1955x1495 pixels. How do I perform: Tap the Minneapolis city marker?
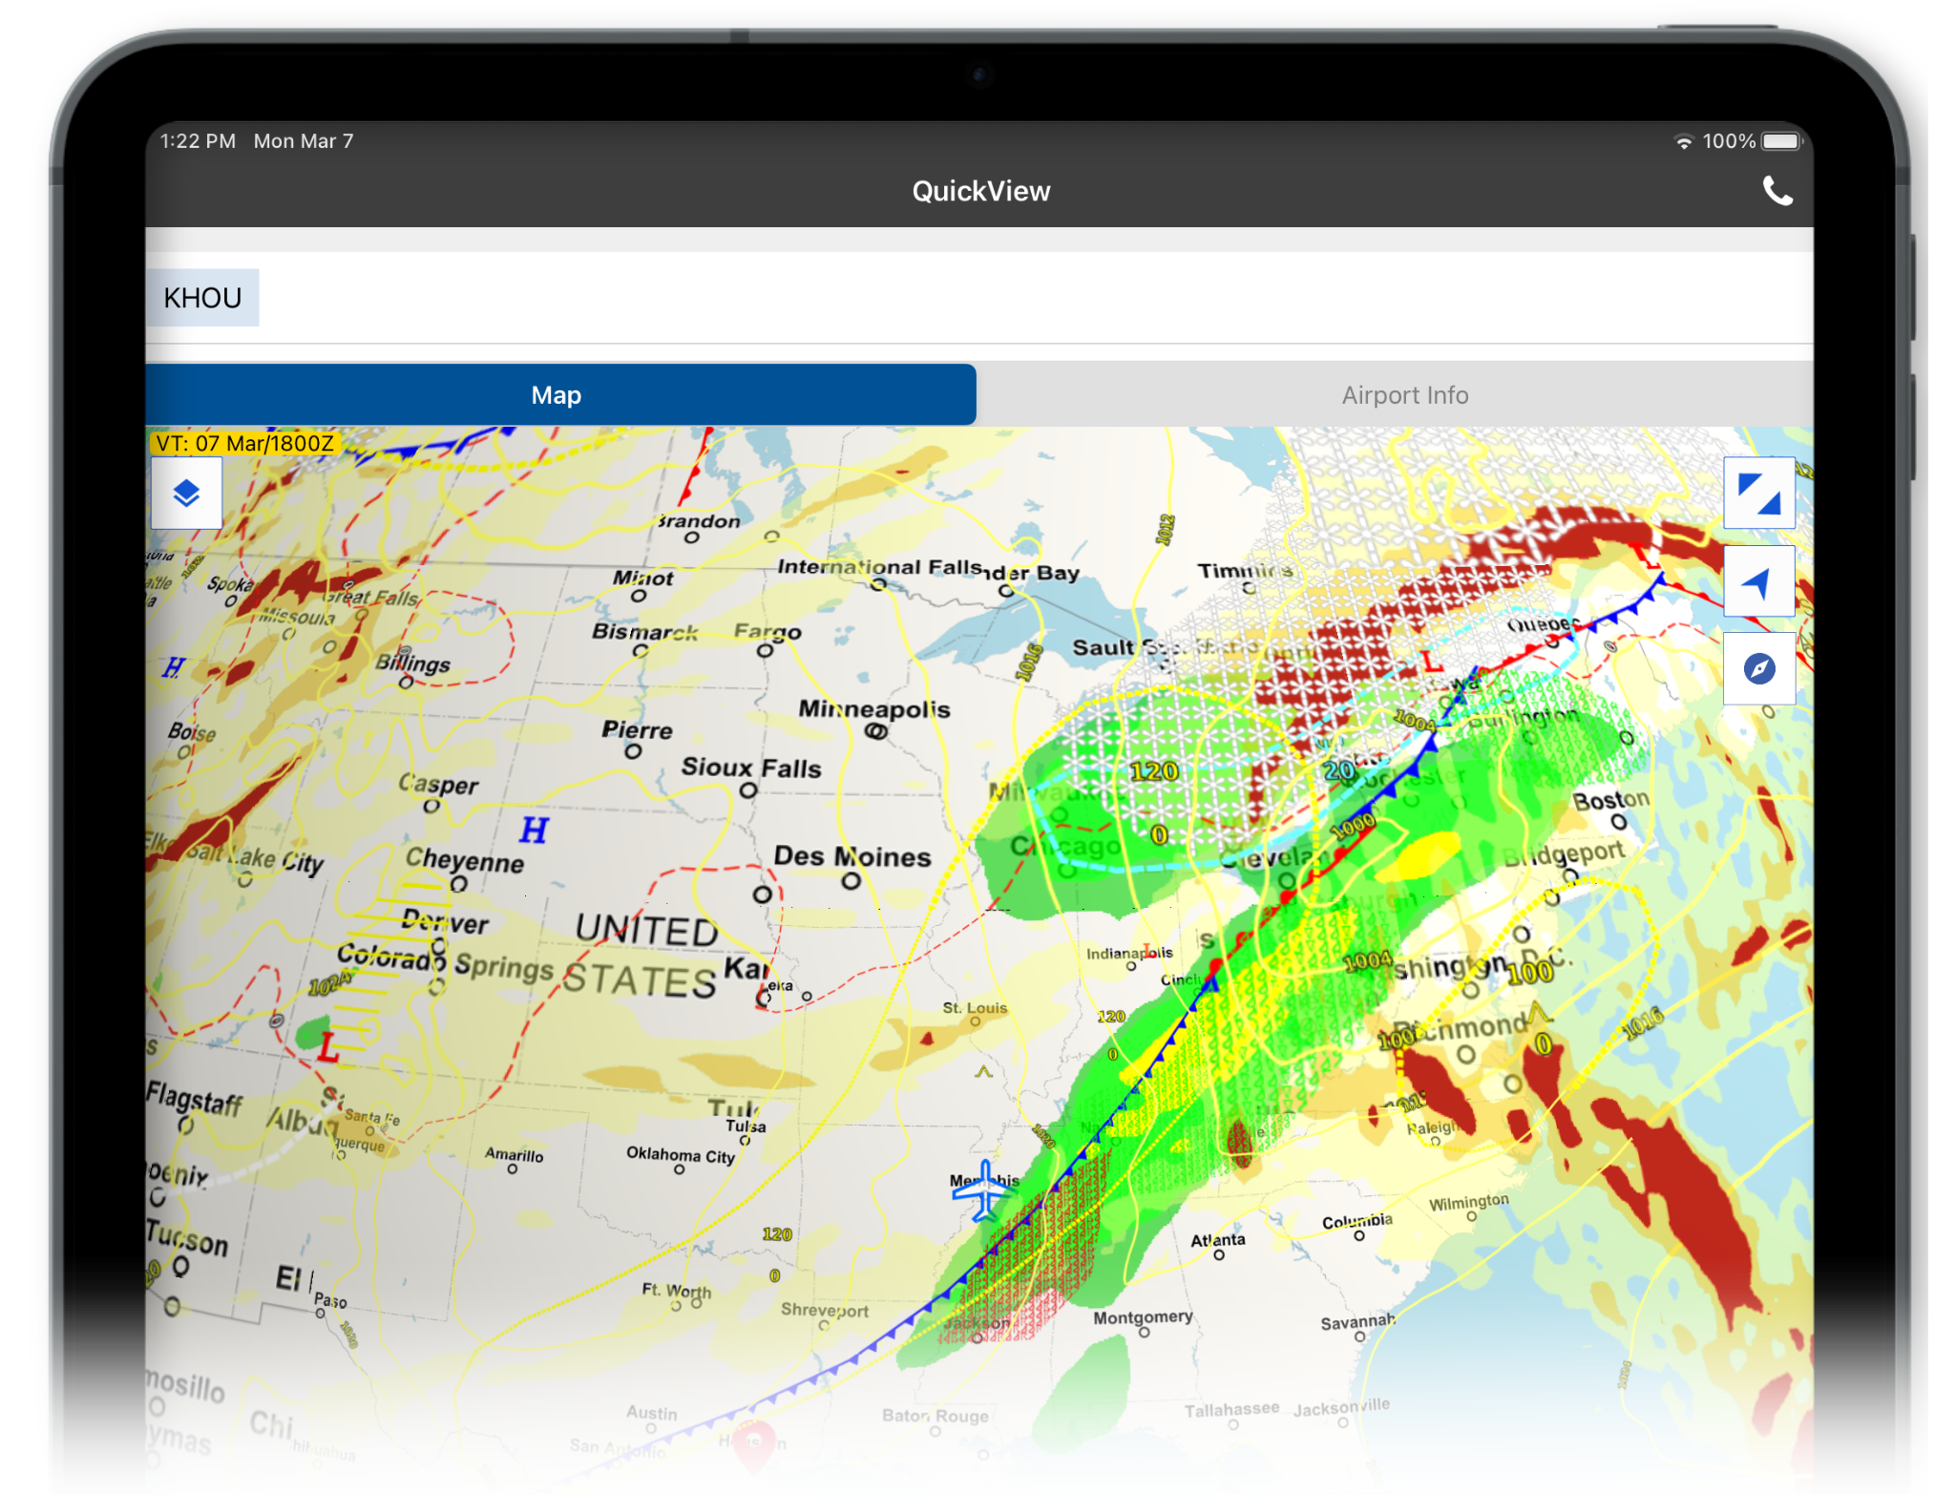[x=875, y=732]
